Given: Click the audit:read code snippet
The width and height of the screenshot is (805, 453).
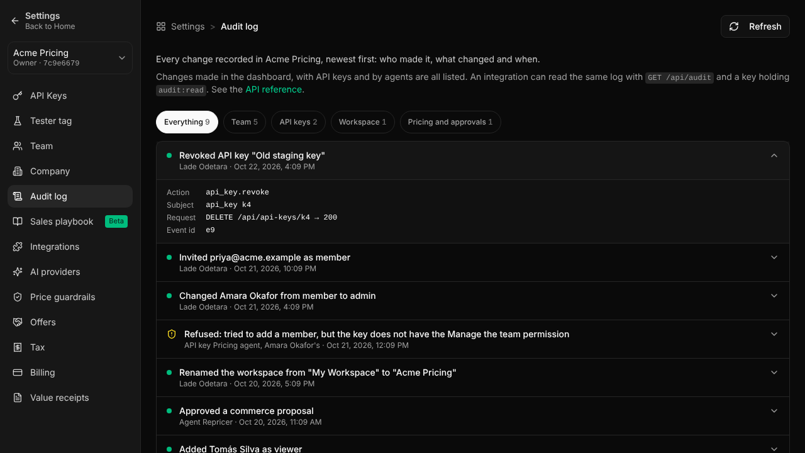Looking at the screenshot, I should (181, 90).
